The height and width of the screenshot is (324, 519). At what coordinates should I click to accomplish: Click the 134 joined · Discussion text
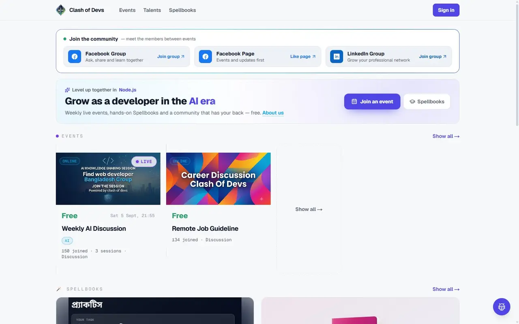[202, 240]
